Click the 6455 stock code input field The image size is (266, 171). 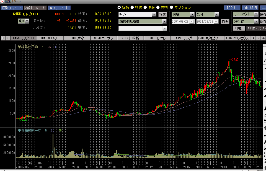pyautogui.click(x=135, y=14)
